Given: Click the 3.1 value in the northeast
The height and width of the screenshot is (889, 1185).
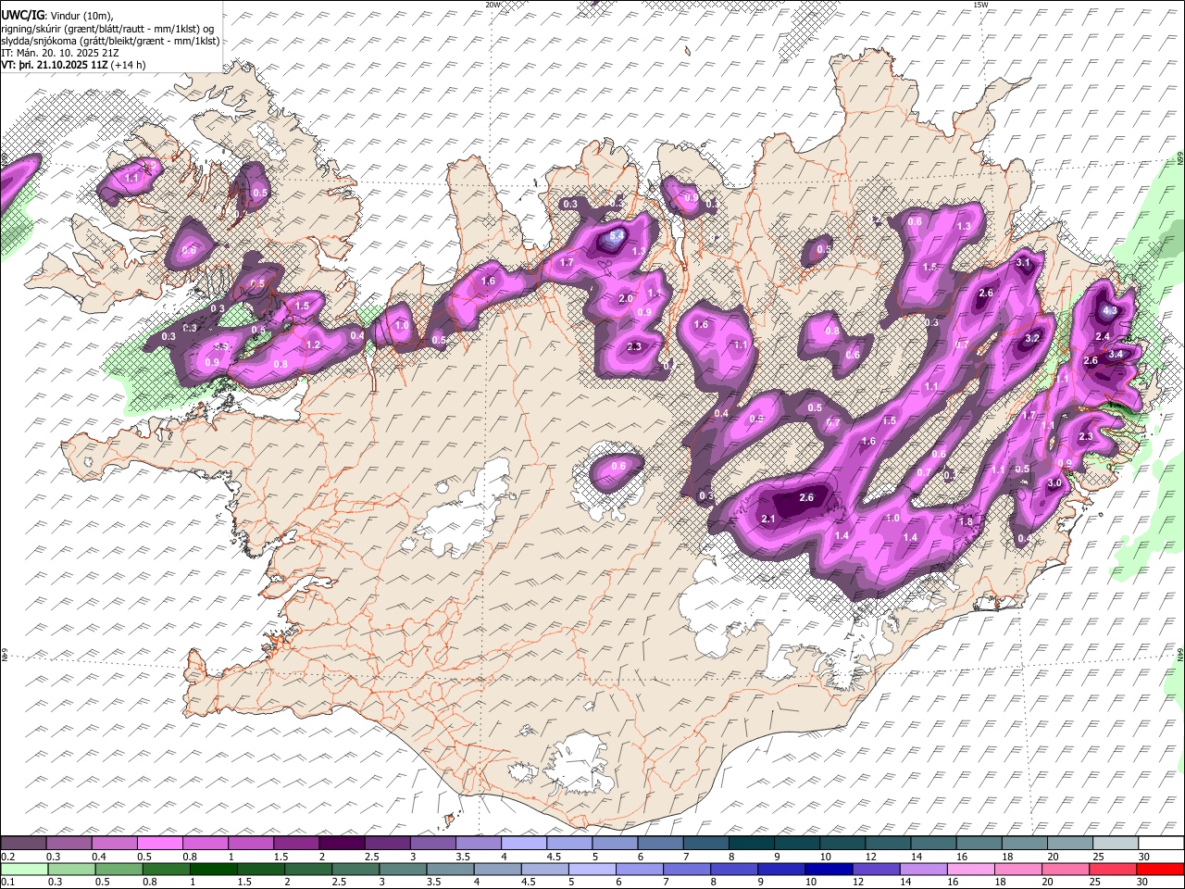Looking at the screenshot, I should [1023, 263].
